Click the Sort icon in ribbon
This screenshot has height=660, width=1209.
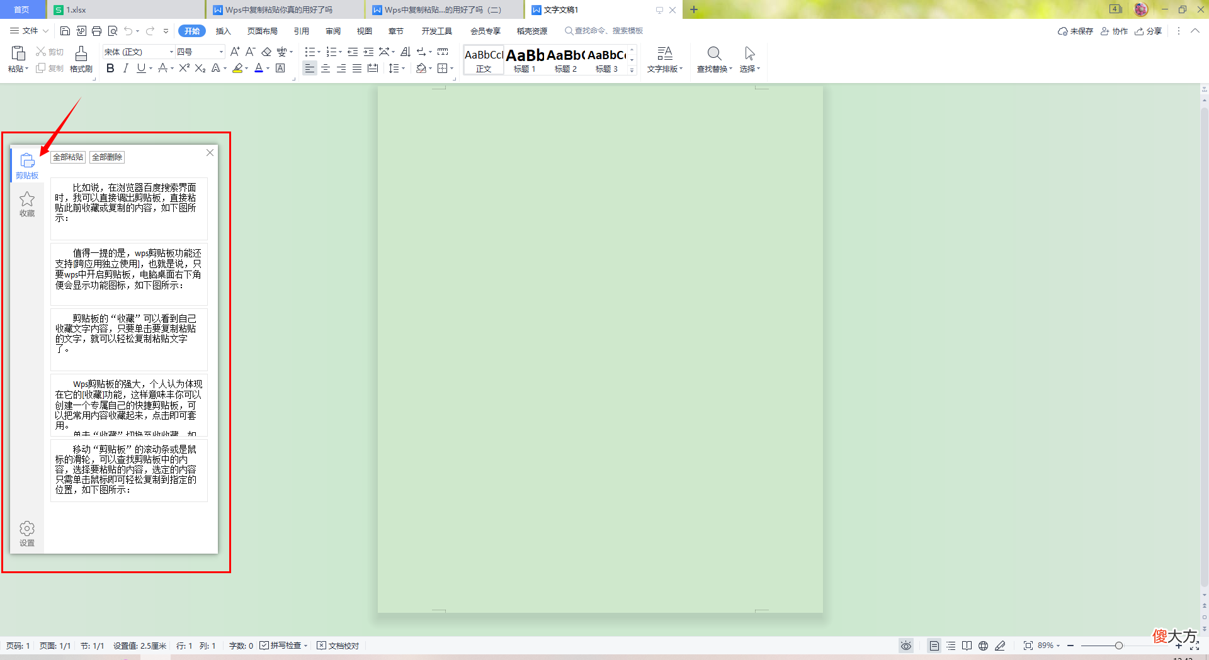click(406, 52)
